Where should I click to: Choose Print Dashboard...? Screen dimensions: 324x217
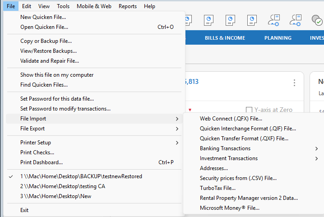(94, 162)
